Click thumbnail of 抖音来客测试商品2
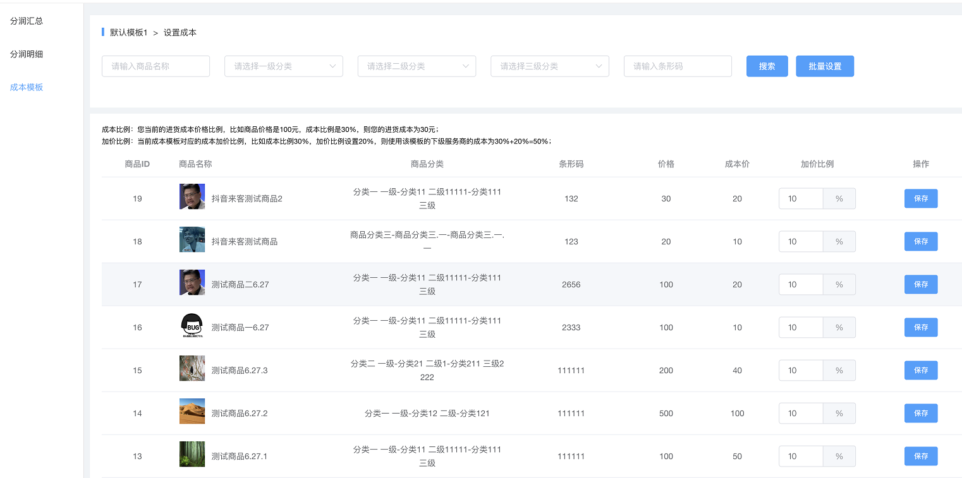Image resolution: width=962 pixels, height=478 pixels. pos(192,196)
